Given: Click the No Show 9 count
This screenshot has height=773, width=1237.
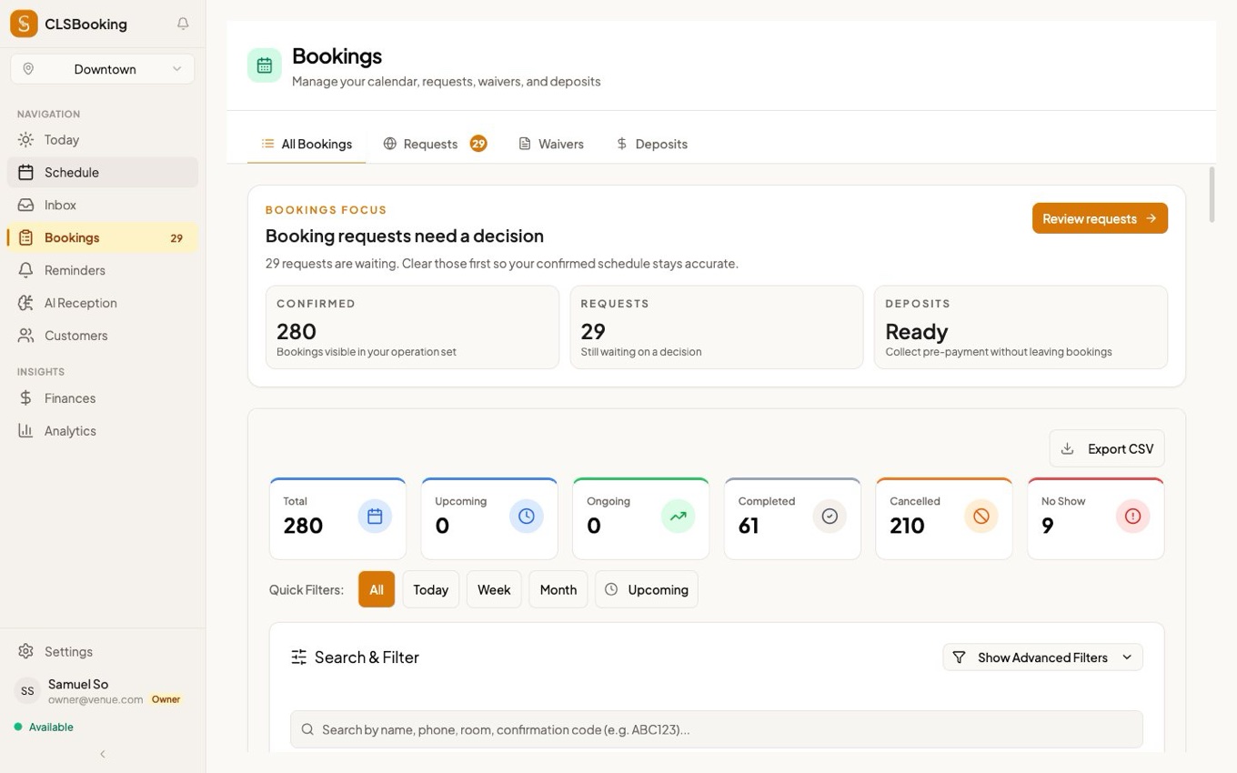Looking at the screenshot, I should 1048,526.
